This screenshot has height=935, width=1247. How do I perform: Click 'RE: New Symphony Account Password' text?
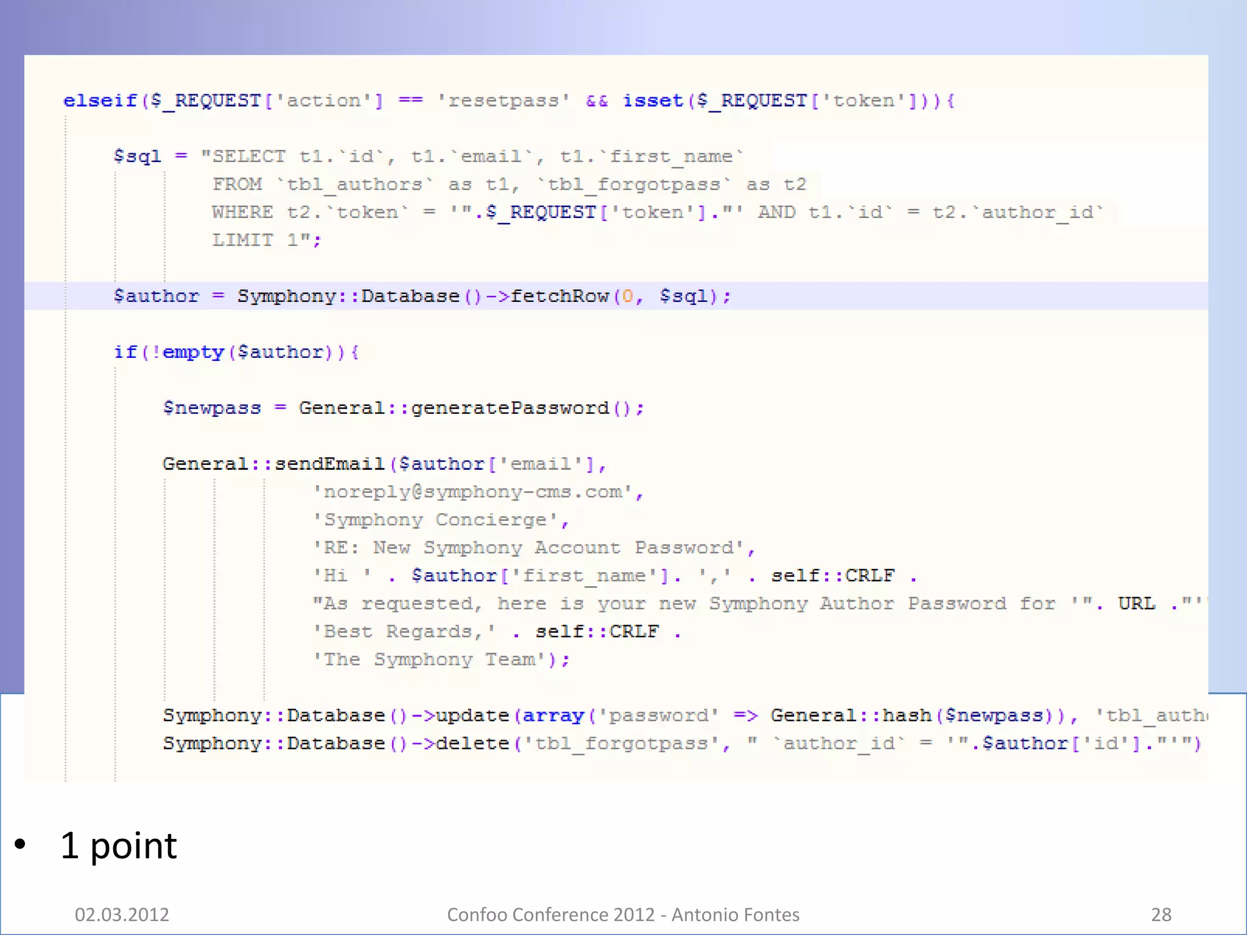click(529, 548)
